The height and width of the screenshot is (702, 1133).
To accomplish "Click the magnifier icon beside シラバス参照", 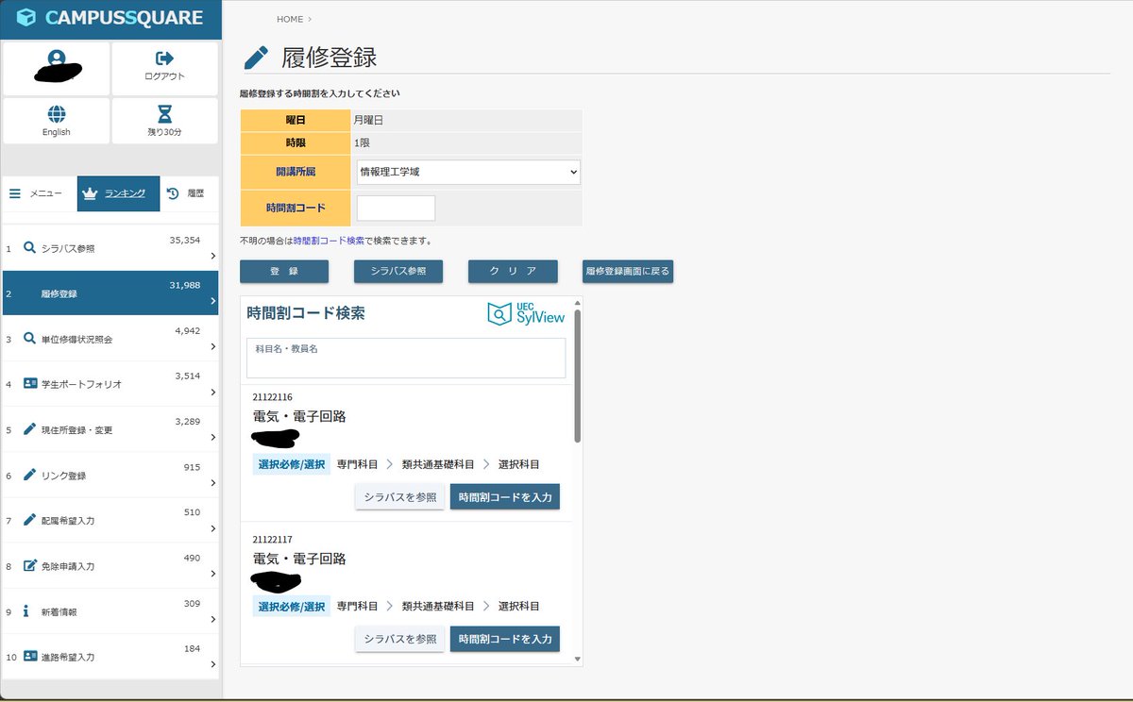I will [29, 247].
